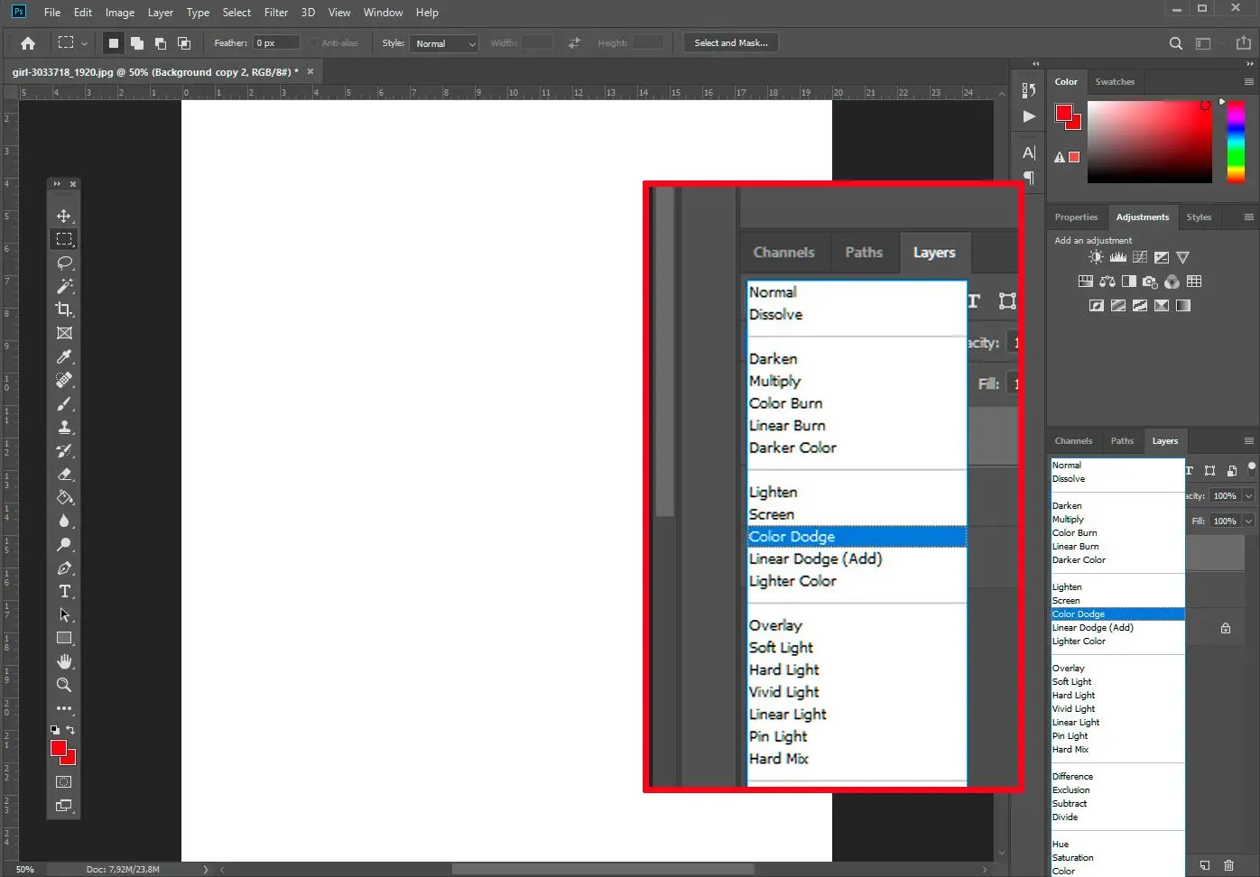
Task: Add a Levels adjustment layer
Action: 1117,256
